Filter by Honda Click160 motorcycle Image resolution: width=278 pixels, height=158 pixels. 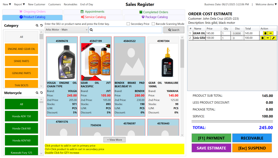(21, 128)
